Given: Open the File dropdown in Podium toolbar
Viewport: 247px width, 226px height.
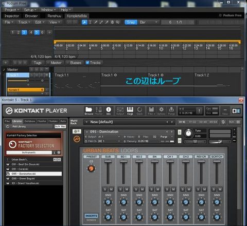Looking at the screenshot, I should [9, 22].
